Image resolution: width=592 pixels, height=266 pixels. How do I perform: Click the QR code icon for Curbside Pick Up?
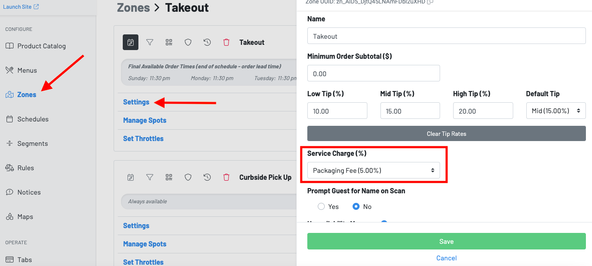169,177
